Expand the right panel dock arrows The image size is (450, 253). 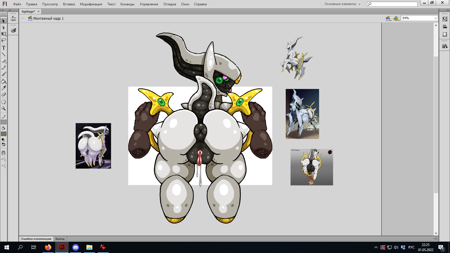click(x=448, y=10)
